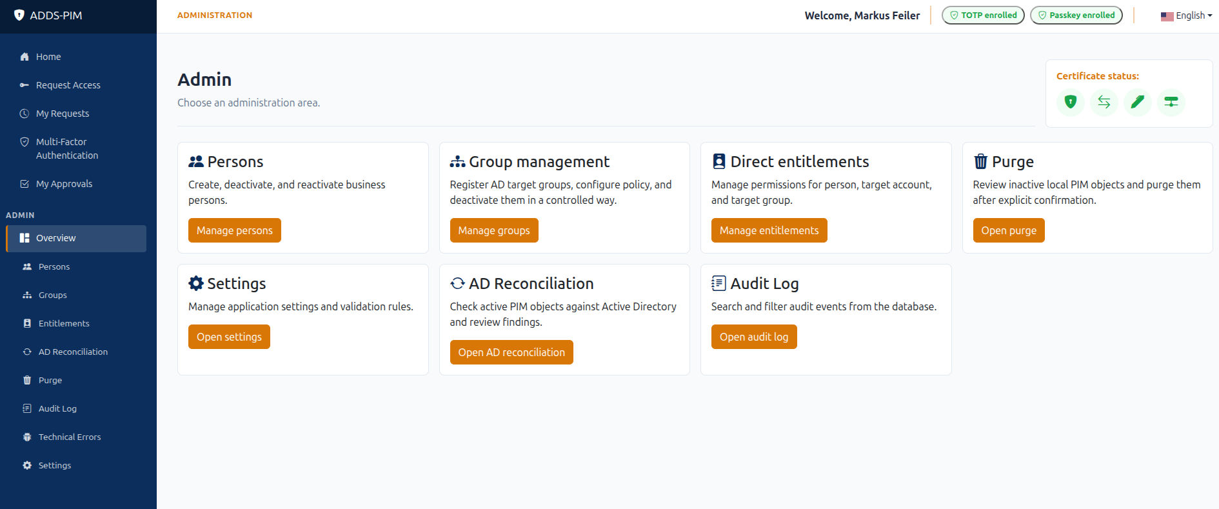This screenshot has width=1219, height=509.
Task: Click the TOTP enrolled badge
Action: pos(983,15)
